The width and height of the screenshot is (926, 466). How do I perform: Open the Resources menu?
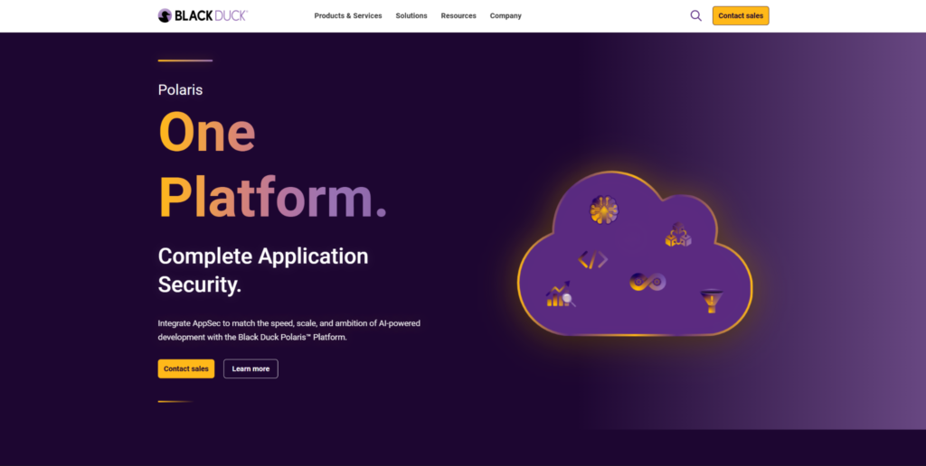[458, 16]
